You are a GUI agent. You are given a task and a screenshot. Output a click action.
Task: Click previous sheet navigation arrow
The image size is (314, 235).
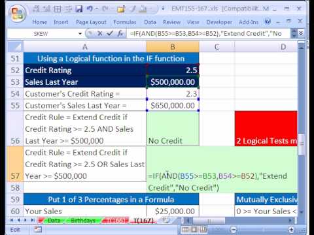[18, 220]
